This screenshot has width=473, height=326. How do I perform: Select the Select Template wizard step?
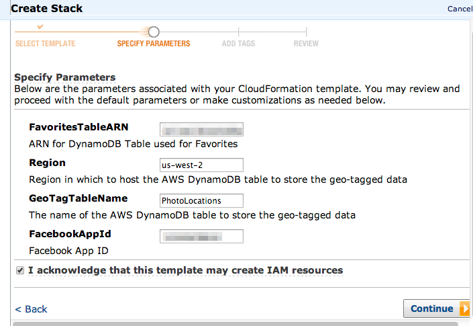point(45,44)
